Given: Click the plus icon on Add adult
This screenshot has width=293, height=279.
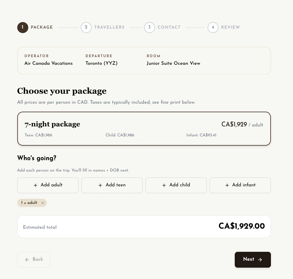Looking at the screenshot, I should [36, 185].
